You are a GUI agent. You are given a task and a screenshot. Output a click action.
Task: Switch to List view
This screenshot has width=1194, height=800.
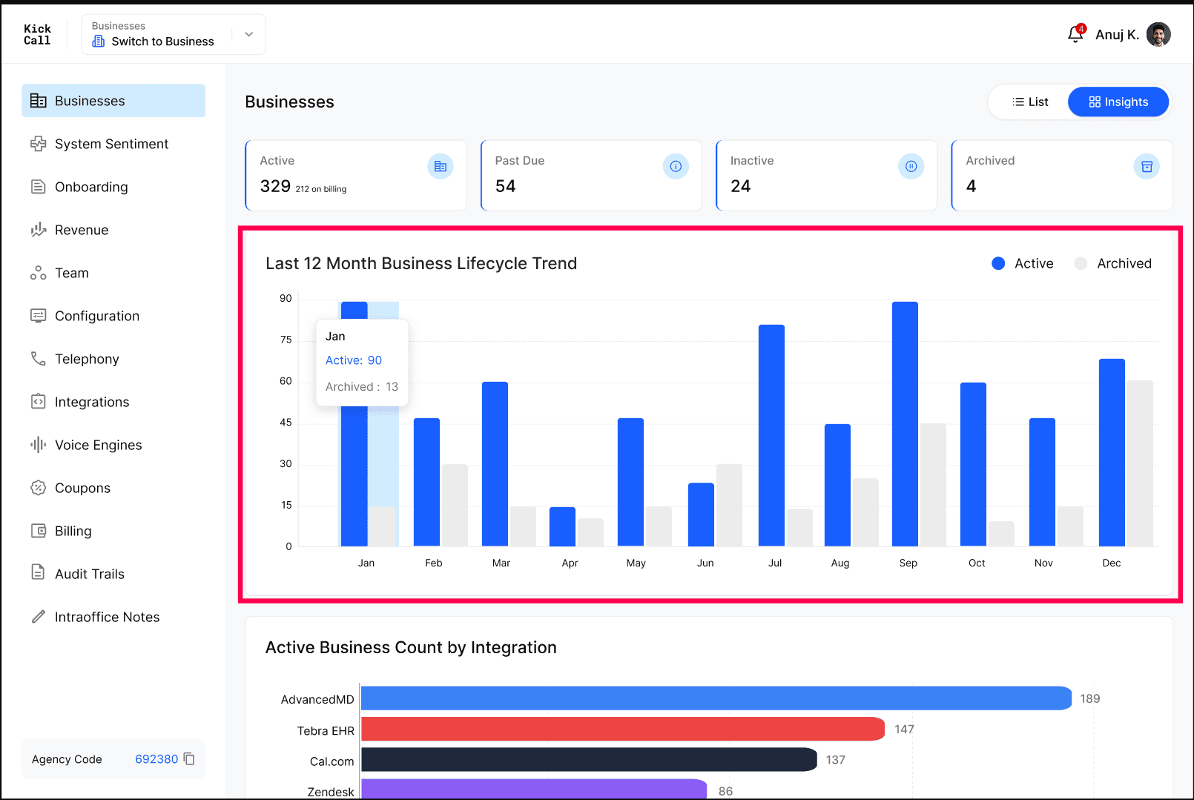click(1030, 102)
